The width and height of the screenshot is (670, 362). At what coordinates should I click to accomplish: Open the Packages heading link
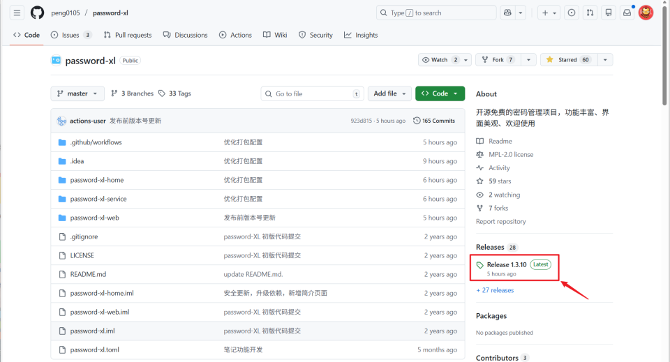(x=491, y=316)
